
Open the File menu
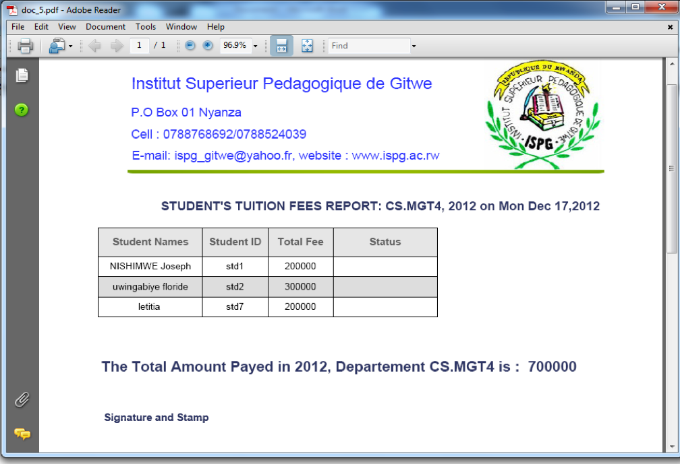(x=18, y=27)
